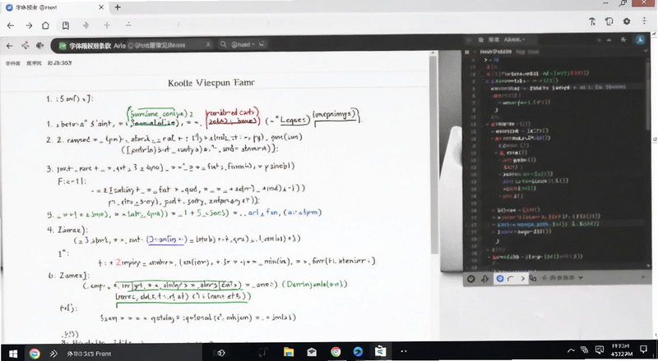Click the red boxed handwritten text in line 1

click(231, 117)
